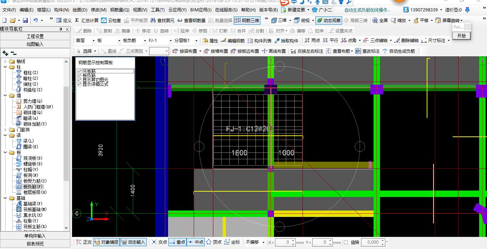Open 构件(N) menu
487x249 pixels.
click(62, 10)
